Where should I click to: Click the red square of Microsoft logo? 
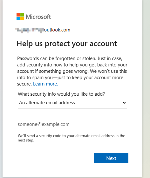[x=18, y=15]
